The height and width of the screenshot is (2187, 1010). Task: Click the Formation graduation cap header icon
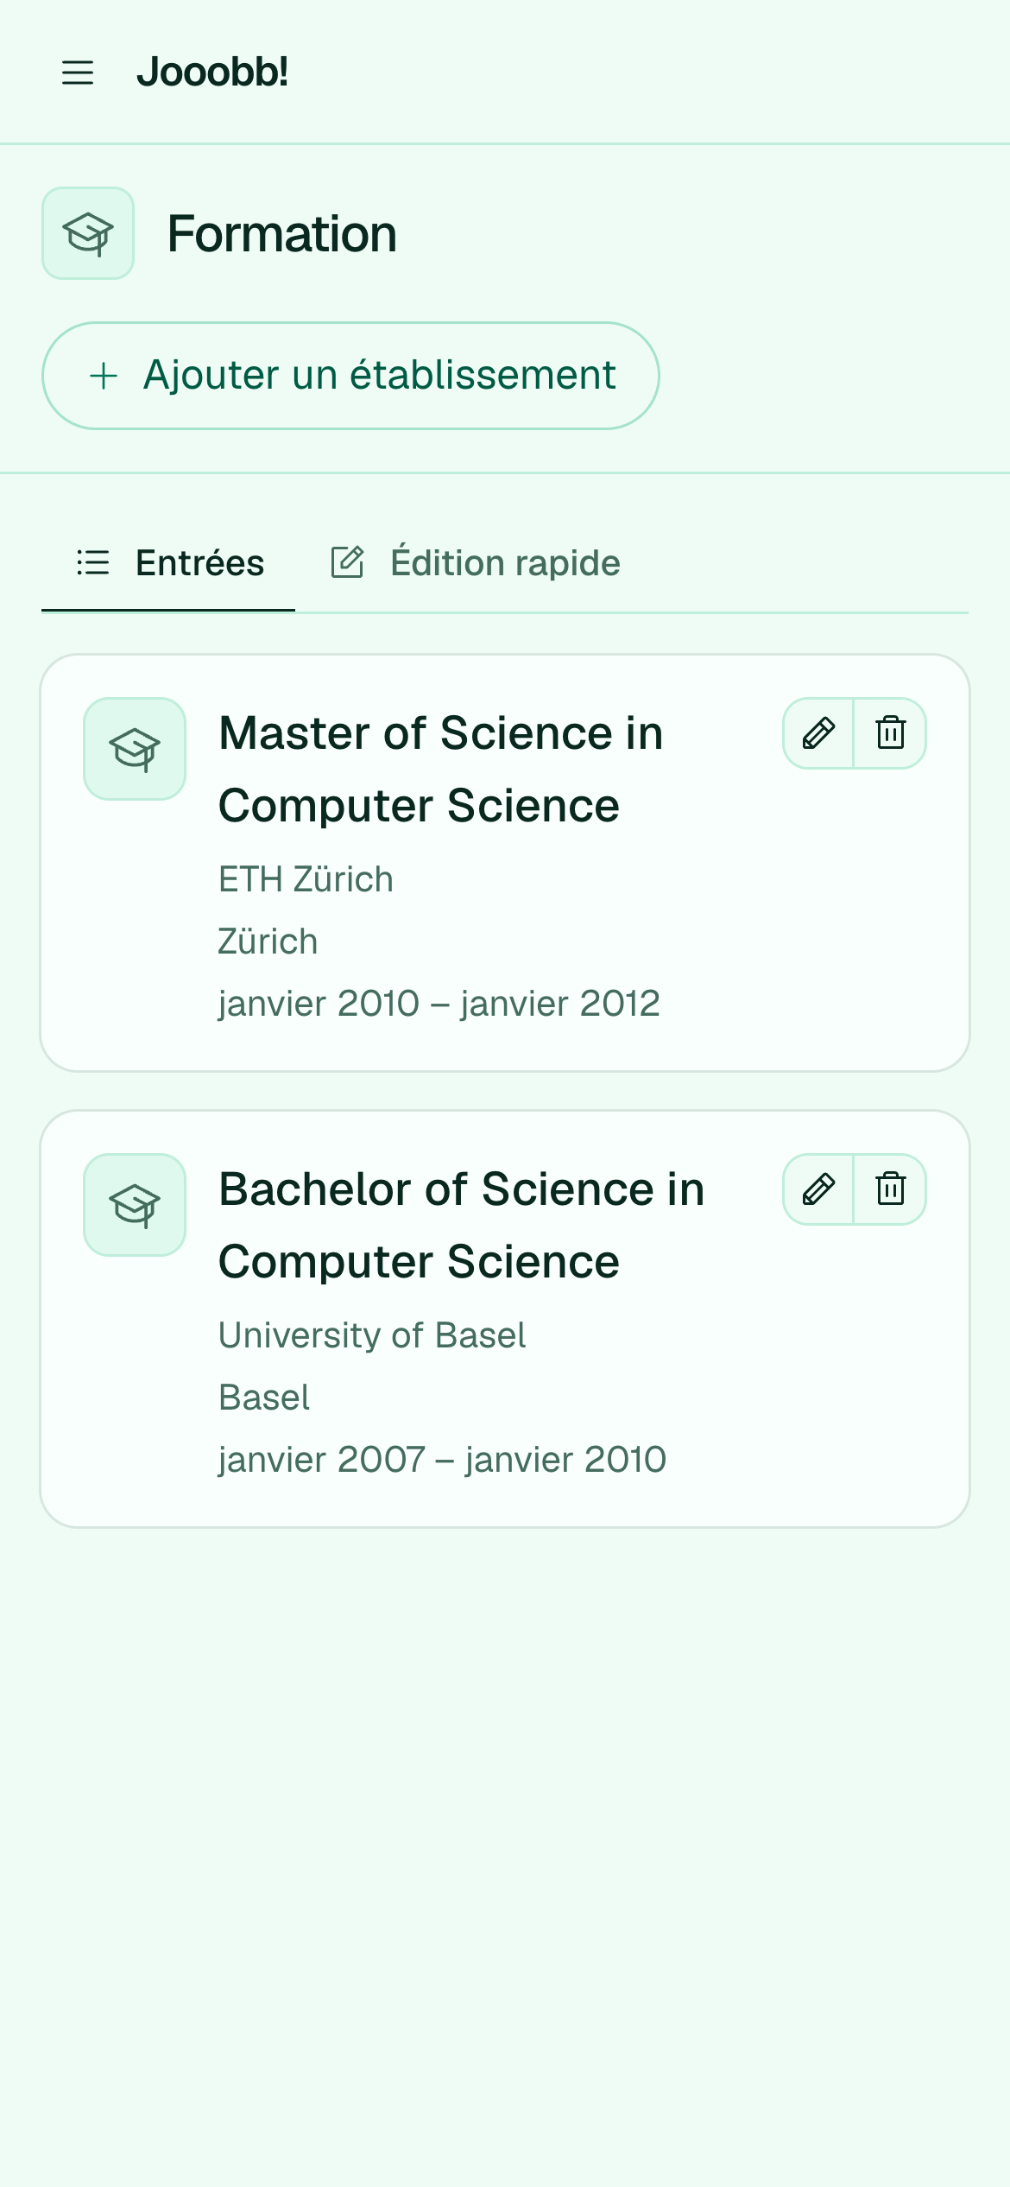(88, 233)
